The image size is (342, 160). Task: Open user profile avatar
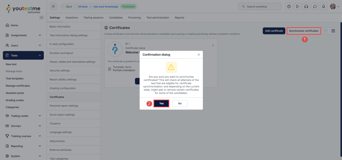333,6
